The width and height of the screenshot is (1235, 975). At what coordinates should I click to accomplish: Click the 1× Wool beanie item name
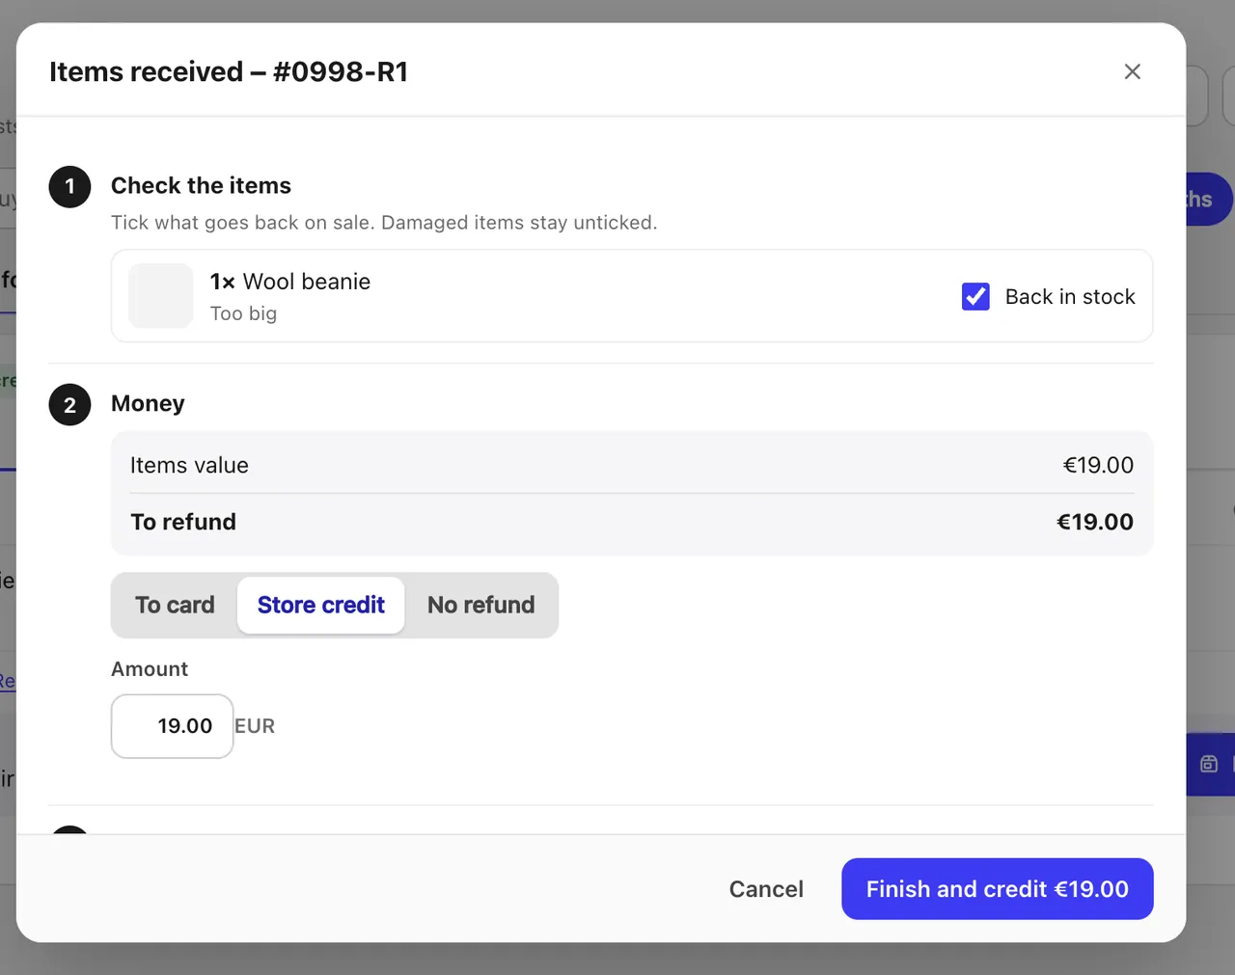(290, 282)
